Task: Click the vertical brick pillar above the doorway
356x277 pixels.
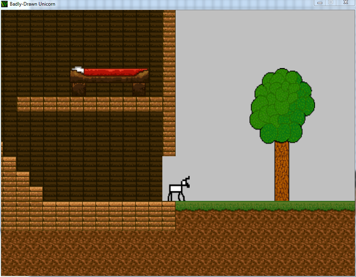Action: (x=169, y=81)
